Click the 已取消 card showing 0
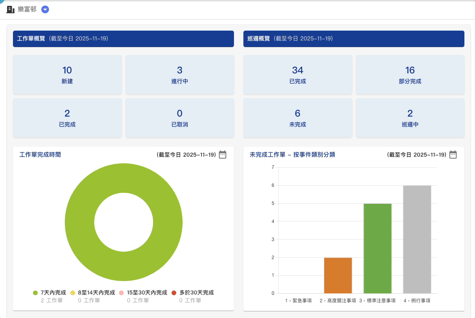 tap(179, 118)
